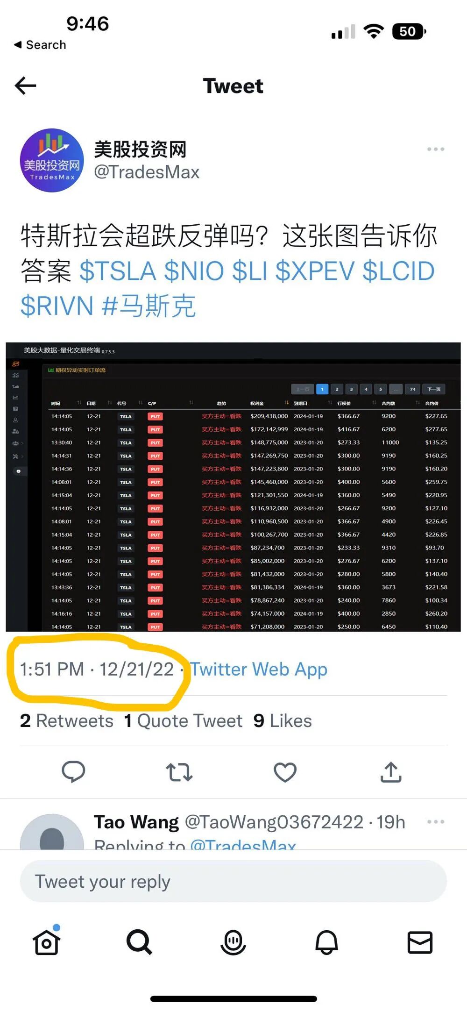Open the Notifications bell tab
Viewport: 467px width, 1012px height.
[326, 942]
